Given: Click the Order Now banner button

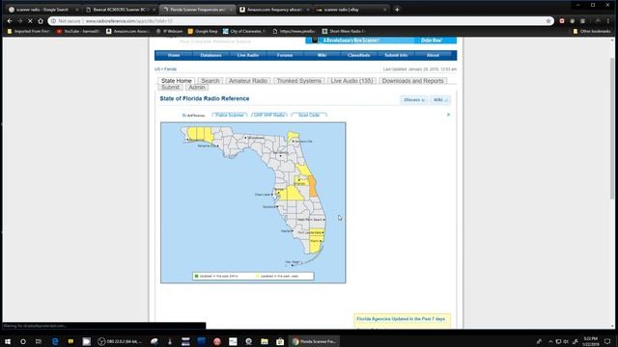Looking at the screenshot, I should click(432, 40).
